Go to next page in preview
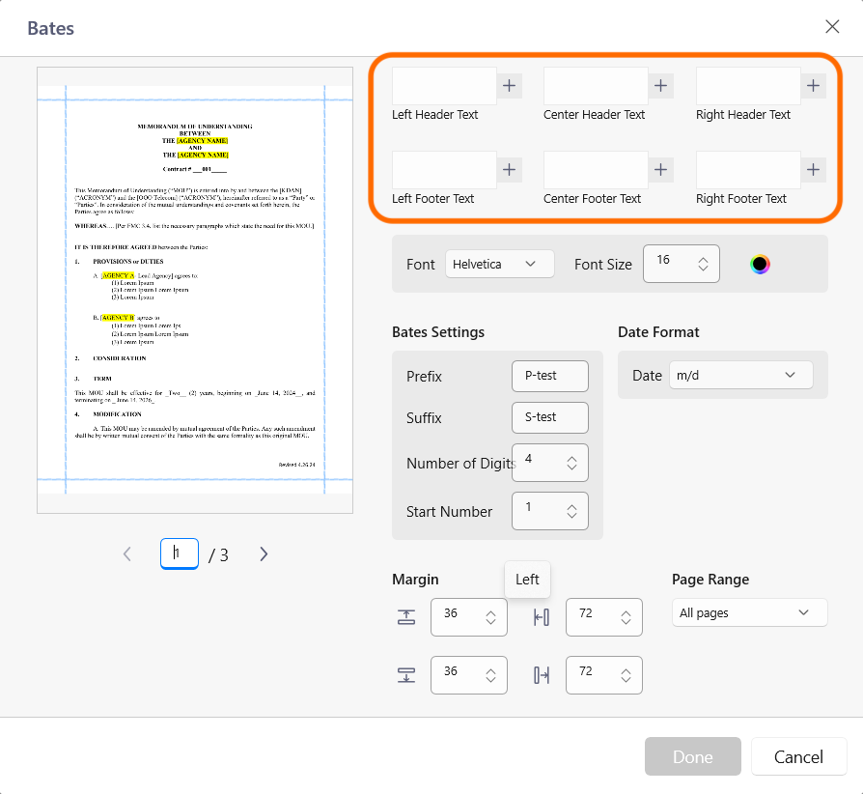Screen dimensions: 863x794 point(264,553)
